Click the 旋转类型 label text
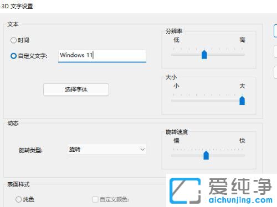Screen dimensions: 277x207 [30, 150]
